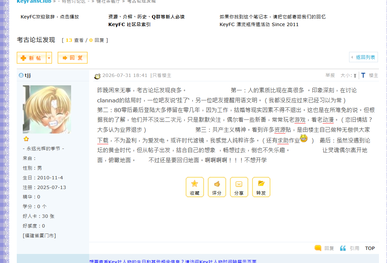Screen dimensions: 387x263
Task: Click the post mood icon before the date
Action: point(97,76)
